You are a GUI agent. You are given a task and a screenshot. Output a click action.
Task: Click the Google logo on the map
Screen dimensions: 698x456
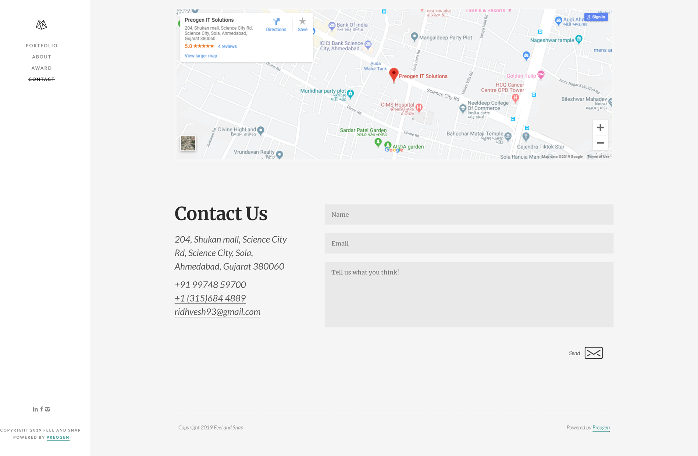pos(394,150)
